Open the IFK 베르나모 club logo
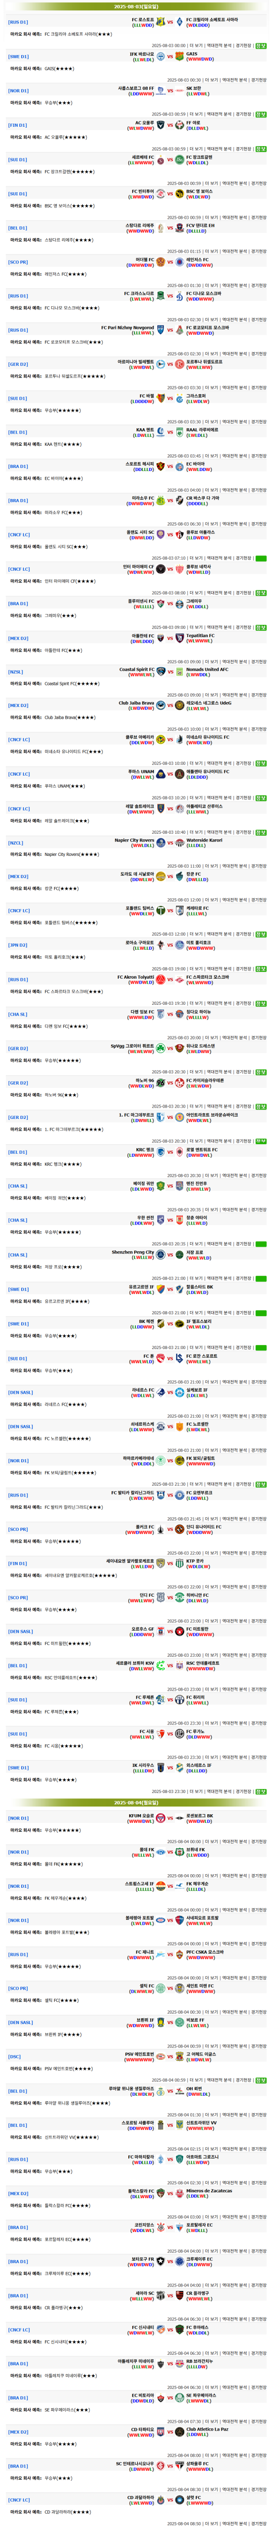270x2528 pixels. pos(162,57)
